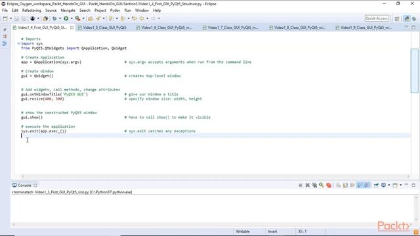The width and height of the screenshot is (420, 236).
Task: Select the Console view tab
Action: tap(24, 185)
